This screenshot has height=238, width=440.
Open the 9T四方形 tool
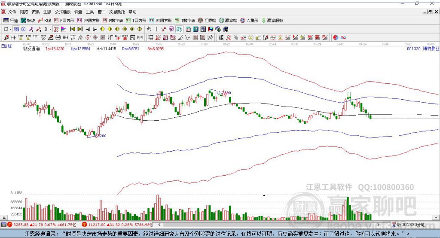coord(161,21)
